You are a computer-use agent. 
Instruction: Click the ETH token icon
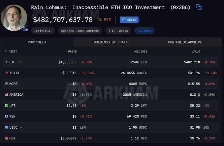tap(6, 62)
